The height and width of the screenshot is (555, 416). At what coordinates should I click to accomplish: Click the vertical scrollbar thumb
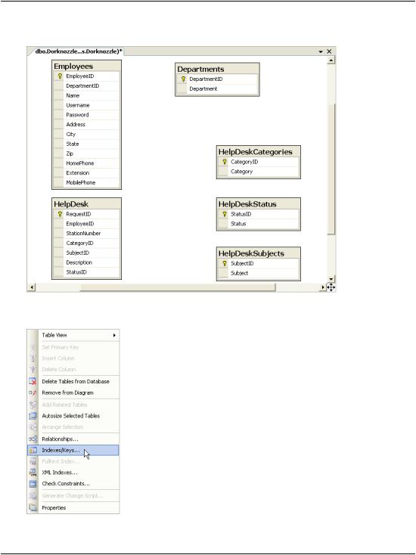tap(331, 169)
